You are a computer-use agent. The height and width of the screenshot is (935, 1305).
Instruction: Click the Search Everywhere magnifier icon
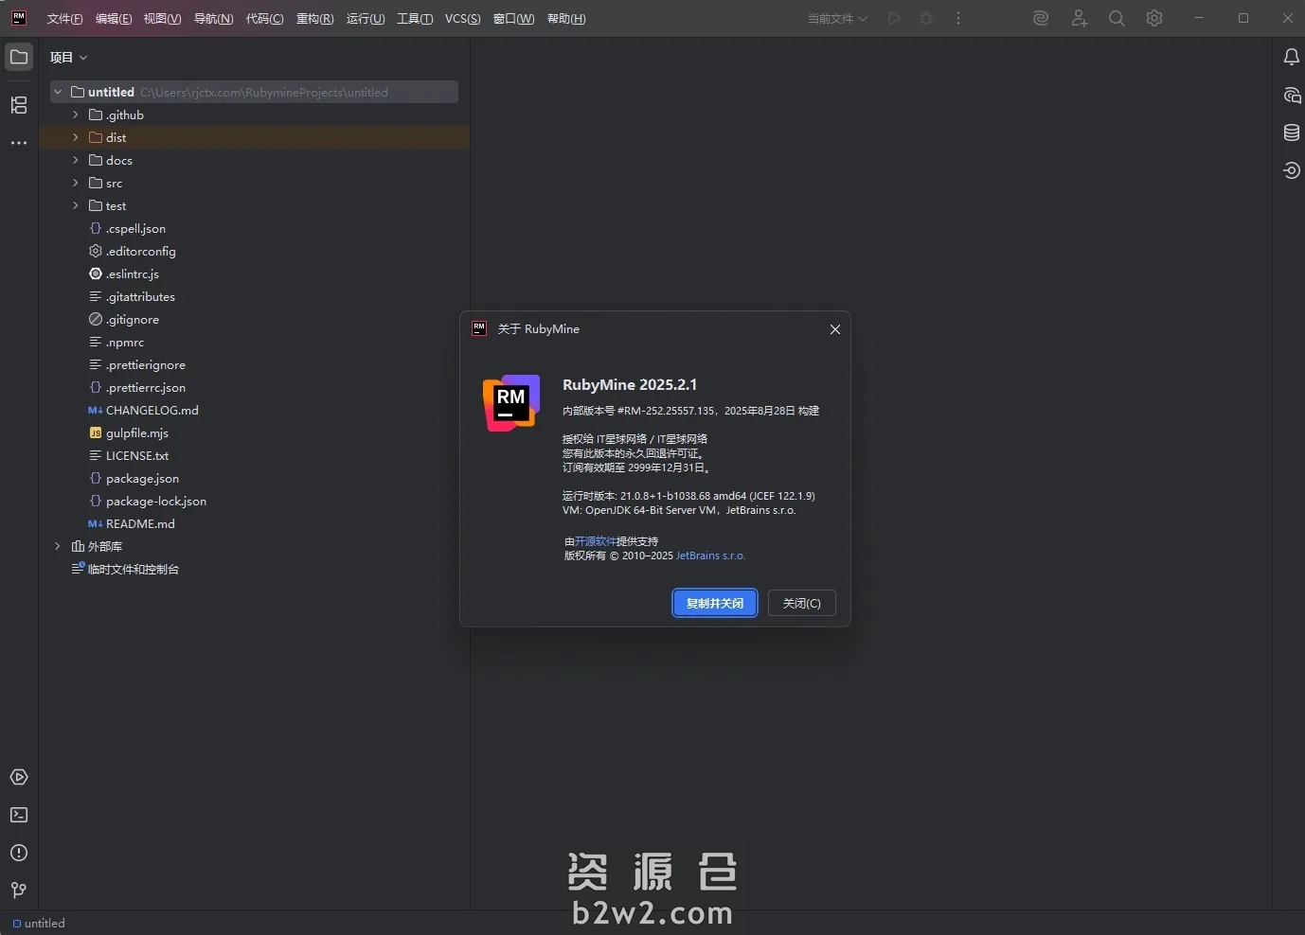(x=1117, y=18)
